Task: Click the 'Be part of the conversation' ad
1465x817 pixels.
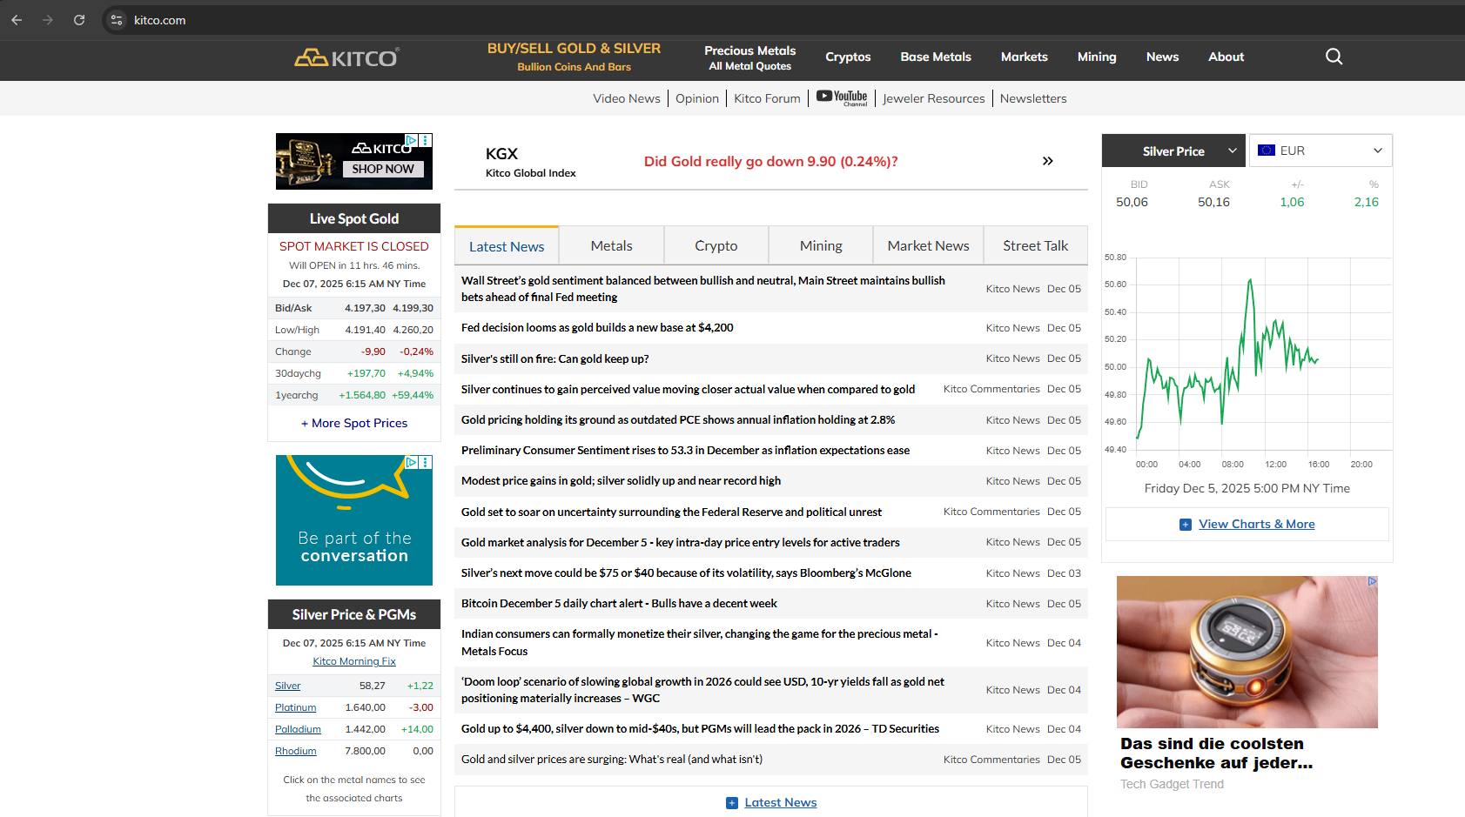Action: 354,520
